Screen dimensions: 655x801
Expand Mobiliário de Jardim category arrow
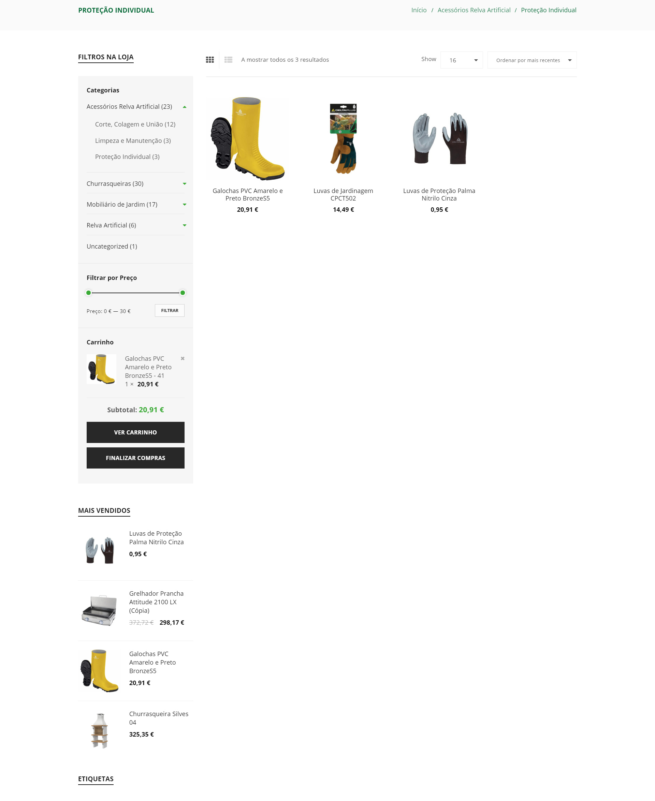point(185,204)
